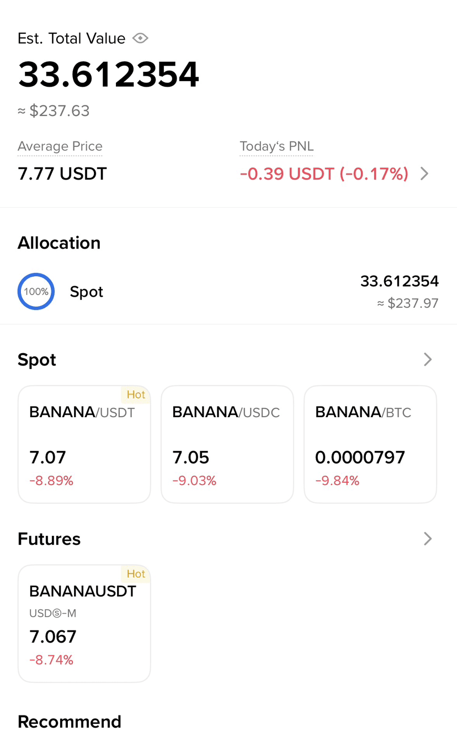Open the BANANA/USDC spot card

[227, 444]
